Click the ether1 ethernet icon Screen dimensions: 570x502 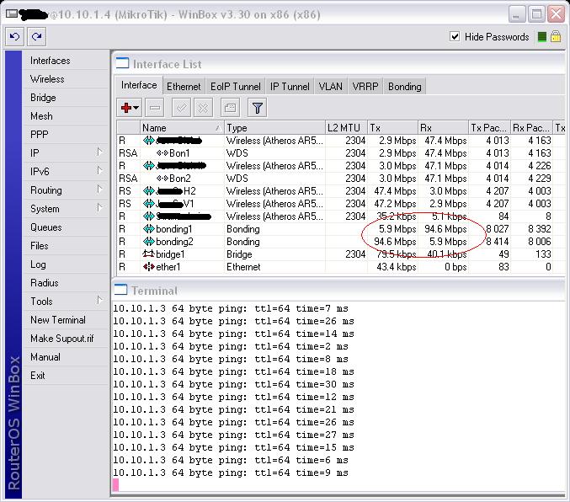click(149, 267)
